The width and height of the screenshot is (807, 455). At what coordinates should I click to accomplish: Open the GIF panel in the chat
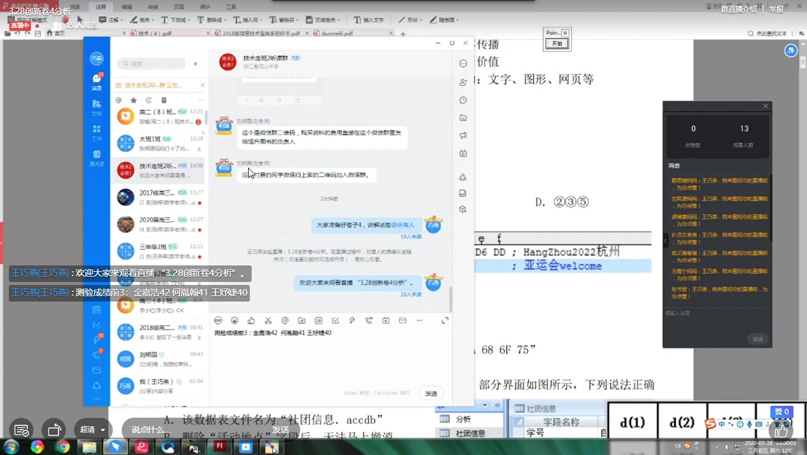(x=218, y=320)
